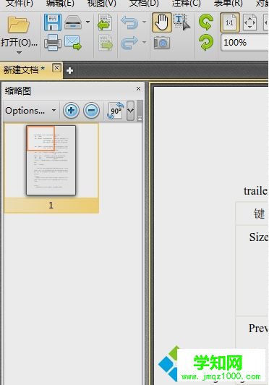
Task: Click the page with green right arrow icon
Action: (106, 43)
